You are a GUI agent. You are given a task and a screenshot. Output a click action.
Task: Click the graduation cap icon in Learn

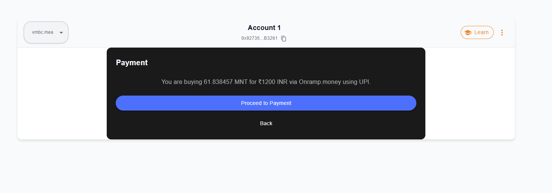tap(468, 33)
